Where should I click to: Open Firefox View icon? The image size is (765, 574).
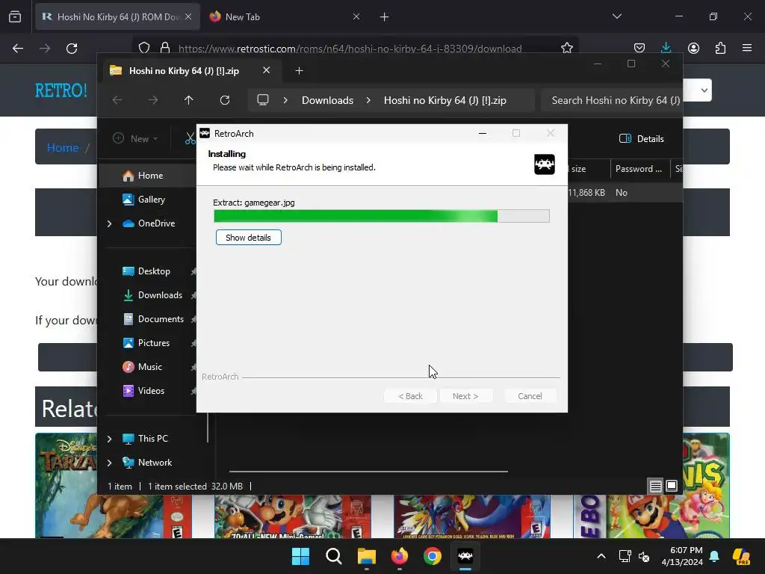15,17
